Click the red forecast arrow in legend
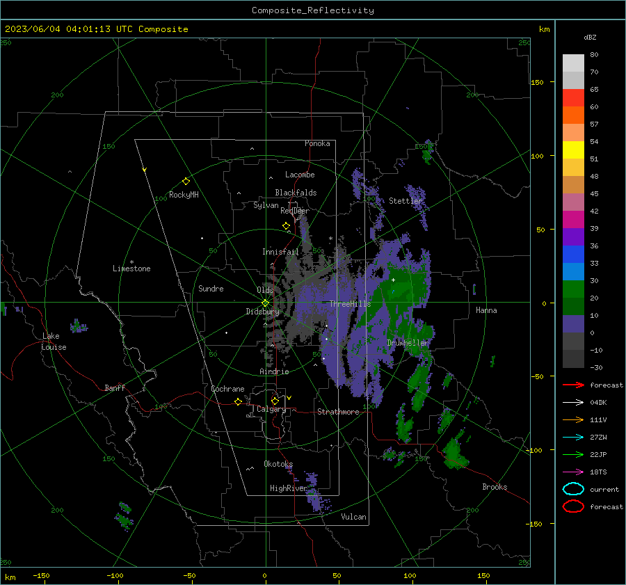The height and width of the screenshot is (585, 626). [x=573, y=385]
